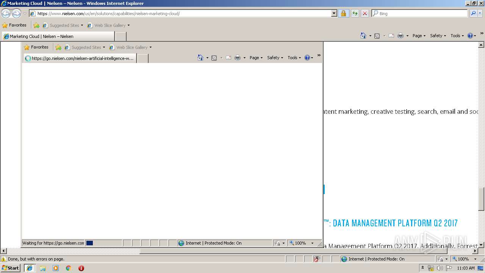Click the Data Management Platform Q2 2017 heading
The height and width of the screenshot is (273, 485).
click(391, 223)
